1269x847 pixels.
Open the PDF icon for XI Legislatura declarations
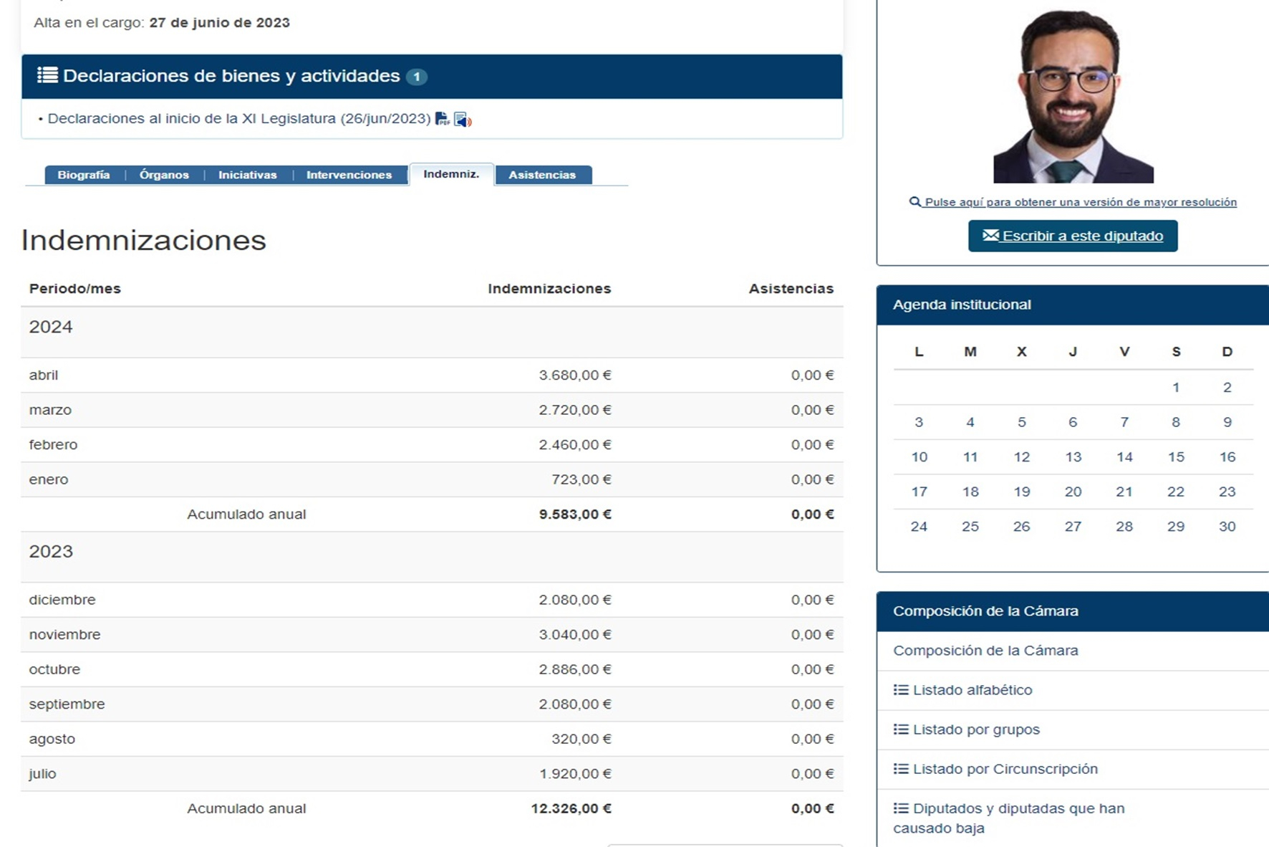pyautogui.click(x=442, y=119)
